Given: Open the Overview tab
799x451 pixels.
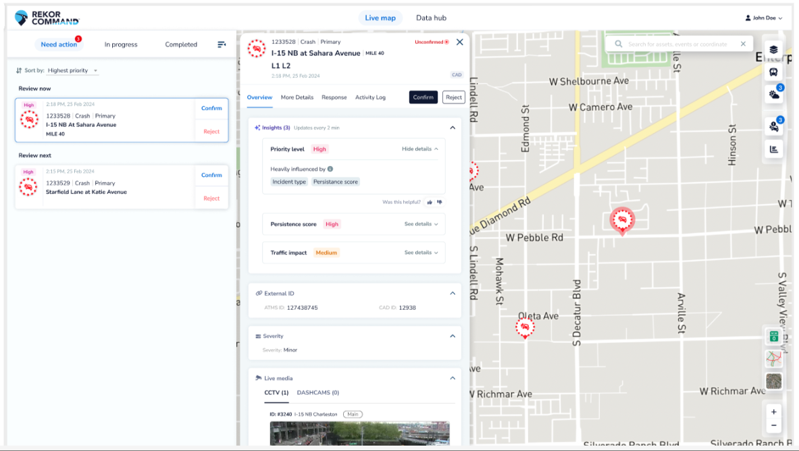Looking at the screenshot, I should (x=259, y=97).
